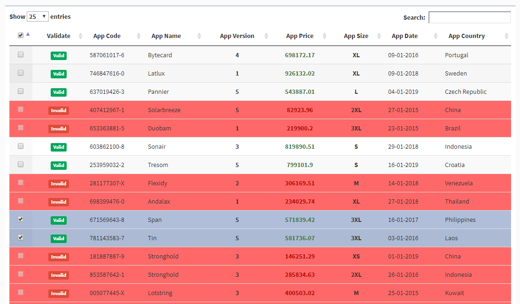
Task: Check the checkbox for the Bytecard row
Action: 21,54
